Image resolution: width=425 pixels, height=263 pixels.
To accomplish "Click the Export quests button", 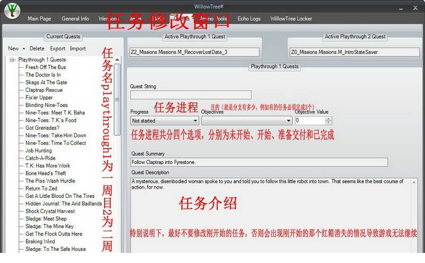I will pos(57,49).
